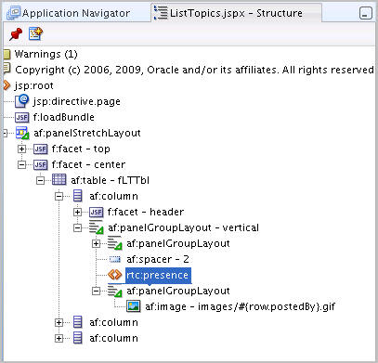Expand the last af:column node
This screenshot has width=378, height=363.
(59, 338)
